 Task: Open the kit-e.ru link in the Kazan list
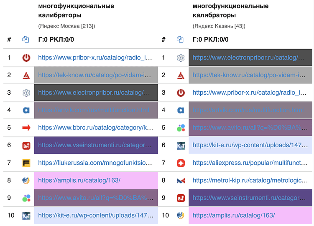coord(250,146)
